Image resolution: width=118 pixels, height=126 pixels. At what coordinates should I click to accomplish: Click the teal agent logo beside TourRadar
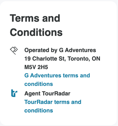point(14,93)
